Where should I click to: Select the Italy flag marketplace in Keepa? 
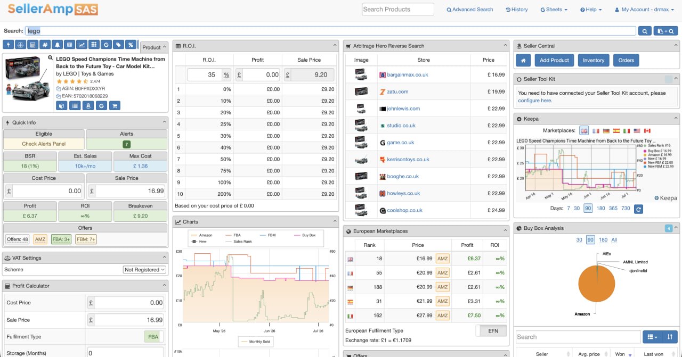tap(627, 130)
